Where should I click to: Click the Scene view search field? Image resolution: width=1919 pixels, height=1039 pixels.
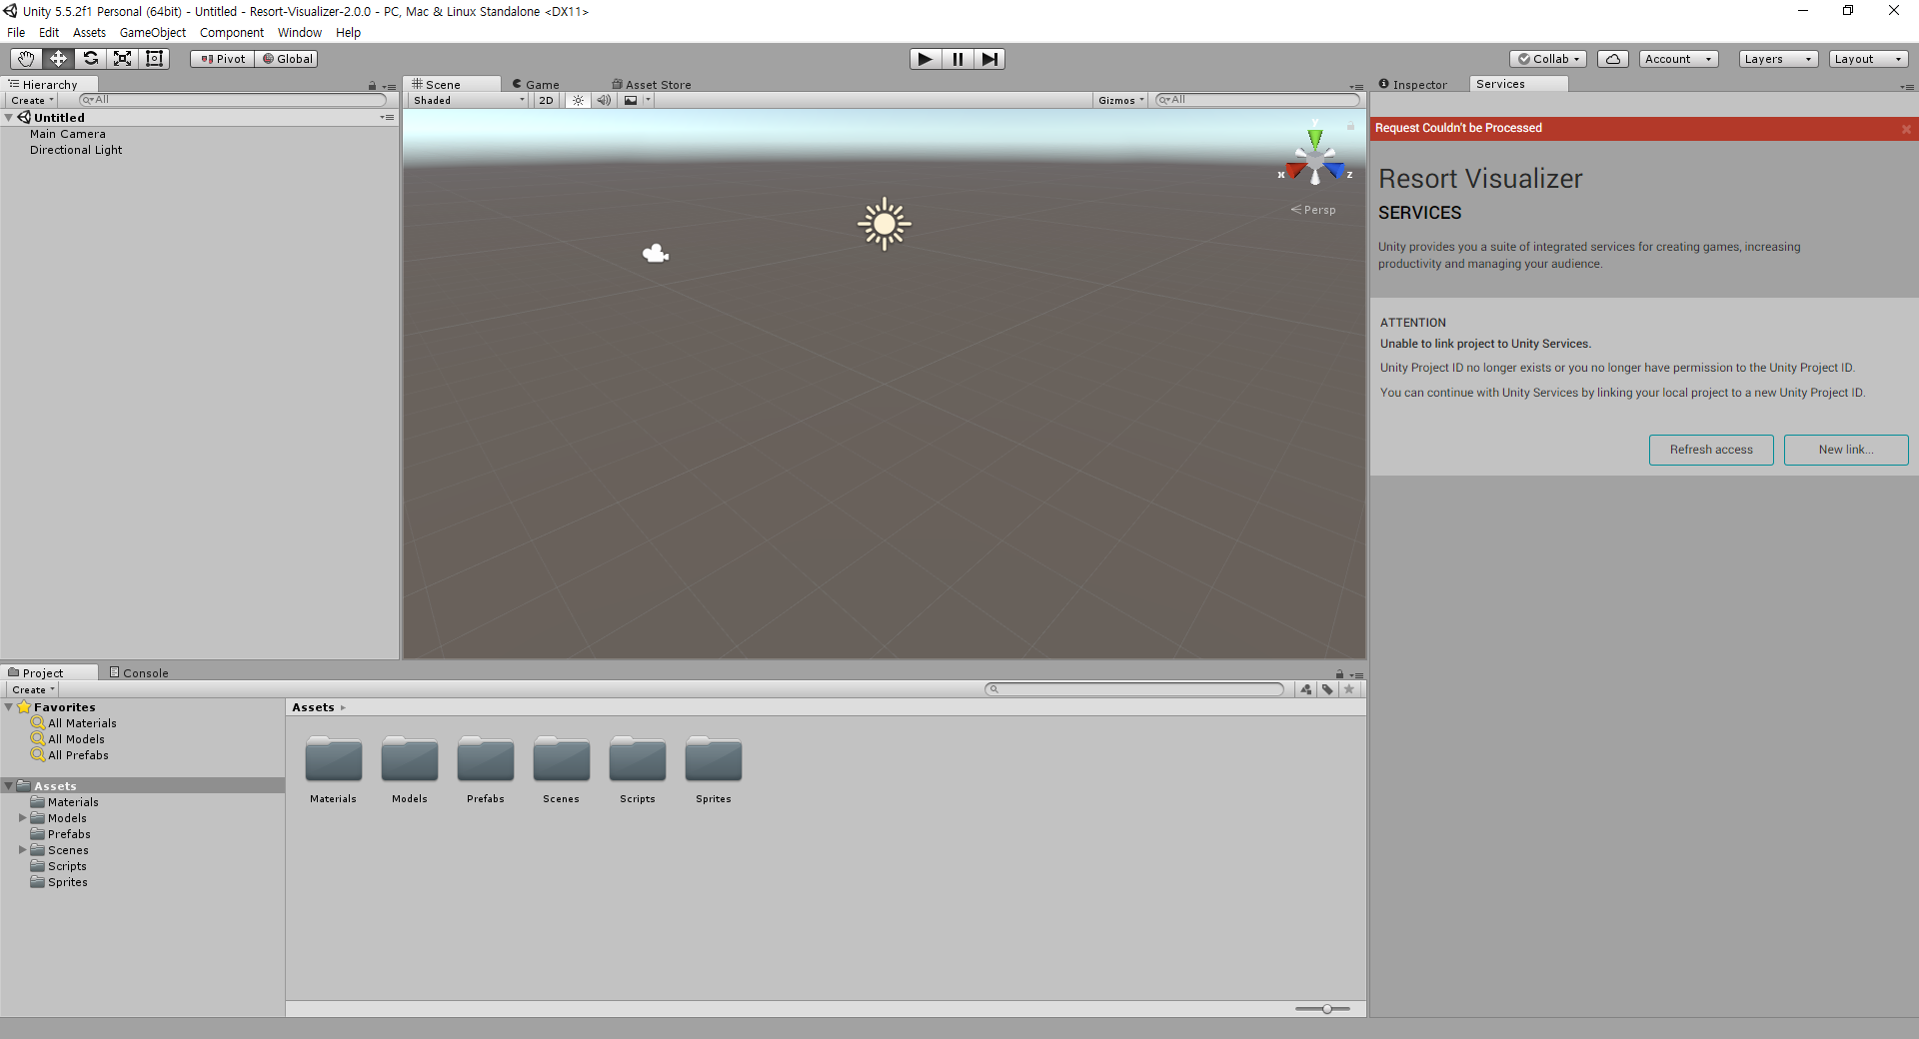1257,100
